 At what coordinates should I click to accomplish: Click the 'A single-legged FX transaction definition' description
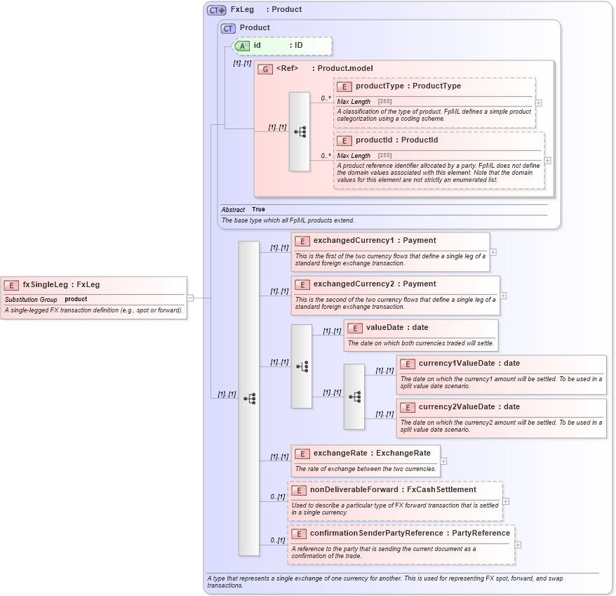94,310
